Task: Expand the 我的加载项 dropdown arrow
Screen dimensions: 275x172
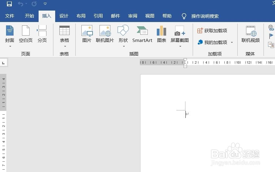Action: (232, 42)
